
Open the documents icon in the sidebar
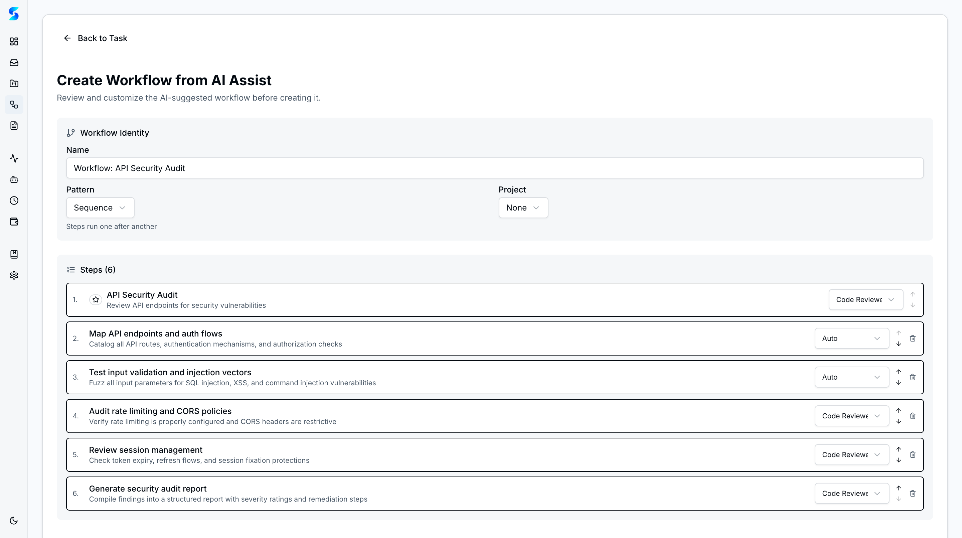pyautogui.click(x=14, y=126)
